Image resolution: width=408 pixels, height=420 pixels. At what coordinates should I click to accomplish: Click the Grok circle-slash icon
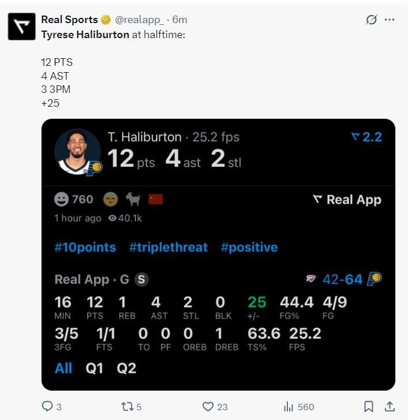(372, 20)
